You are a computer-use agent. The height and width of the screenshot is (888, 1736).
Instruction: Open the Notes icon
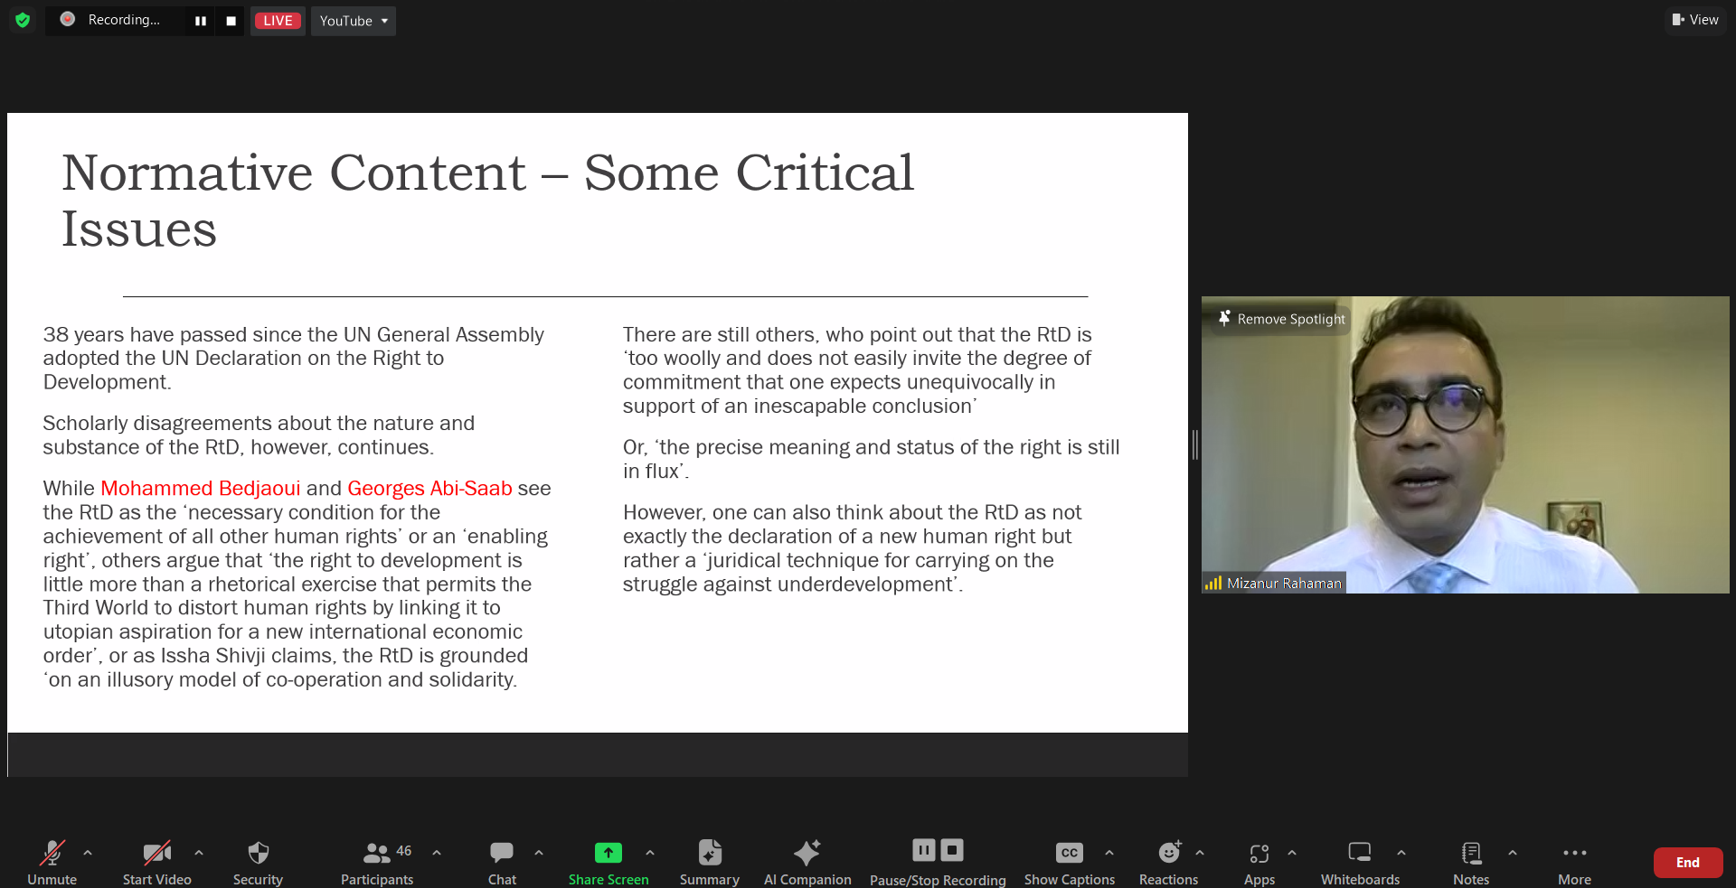click(x=1471, y=853)
